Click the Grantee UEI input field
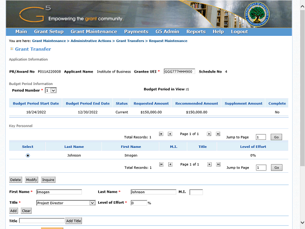The image size is (305, 229). tap(179, 72)
